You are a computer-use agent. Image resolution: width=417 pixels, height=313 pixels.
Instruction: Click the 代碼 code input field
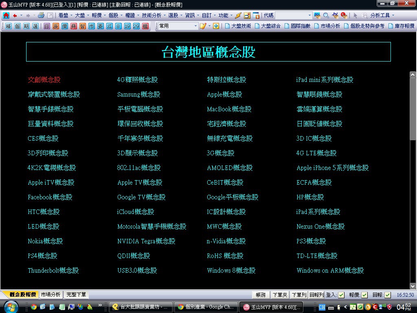pos(291,15)
